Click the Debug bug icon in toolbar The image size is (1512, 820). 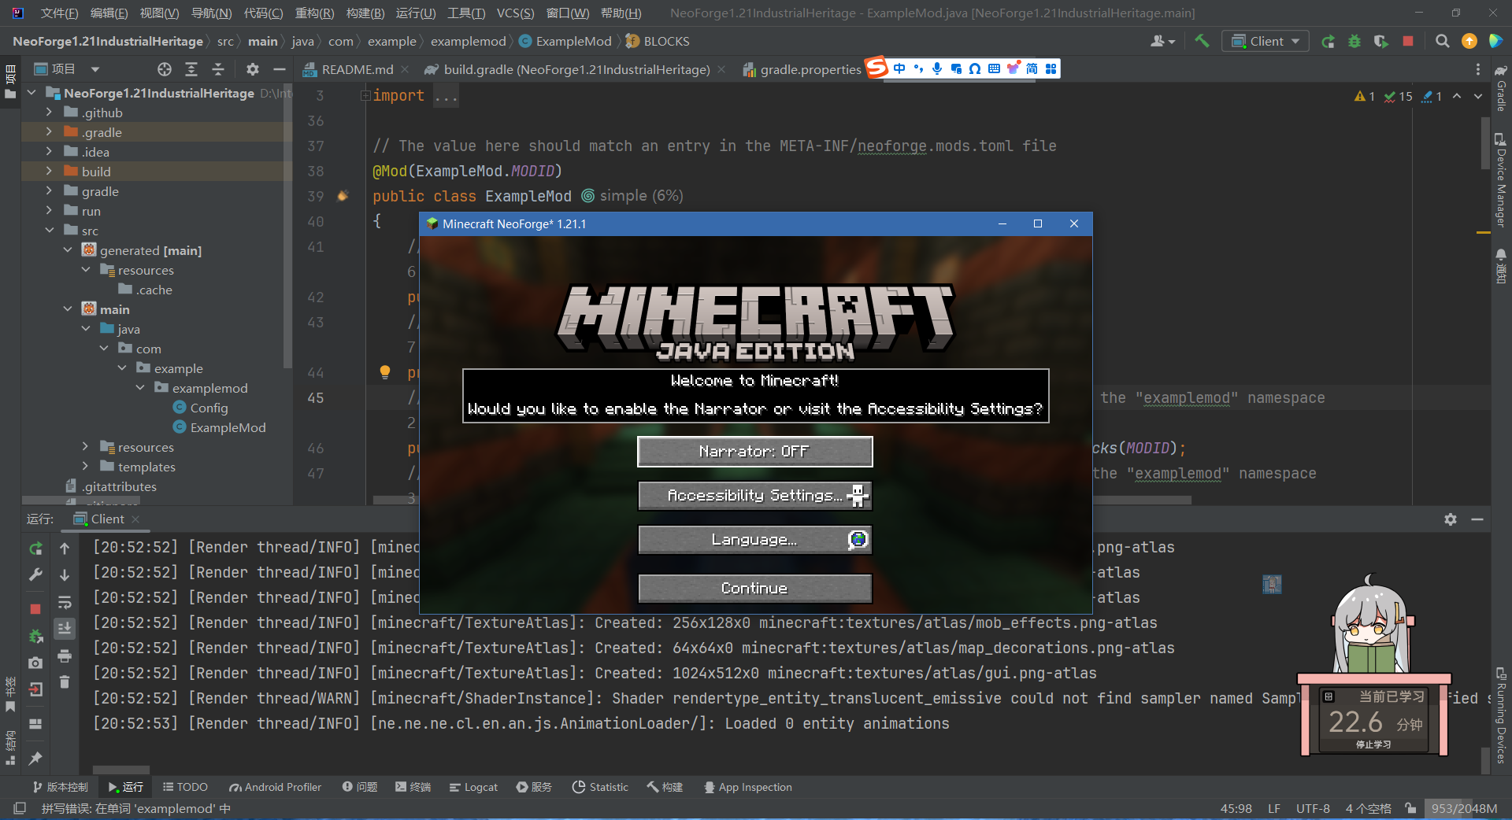[x=1354, y=42]
